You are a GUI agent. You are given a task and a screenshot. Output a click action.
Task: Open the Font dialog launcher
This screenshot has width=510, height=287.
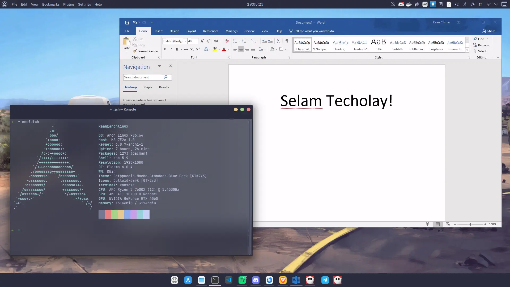[229, 58]
